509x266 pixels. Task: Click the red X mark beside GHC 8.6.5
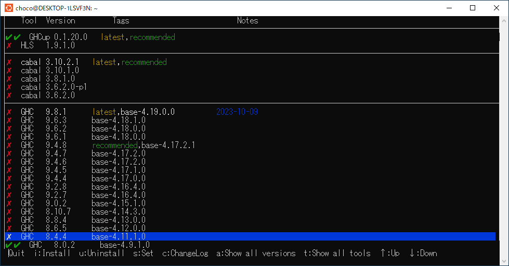pyautogui.click(x=9, y=228)
